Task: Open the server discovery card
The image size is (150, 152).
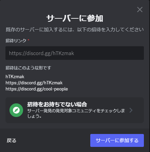Action: coord(75,110)
